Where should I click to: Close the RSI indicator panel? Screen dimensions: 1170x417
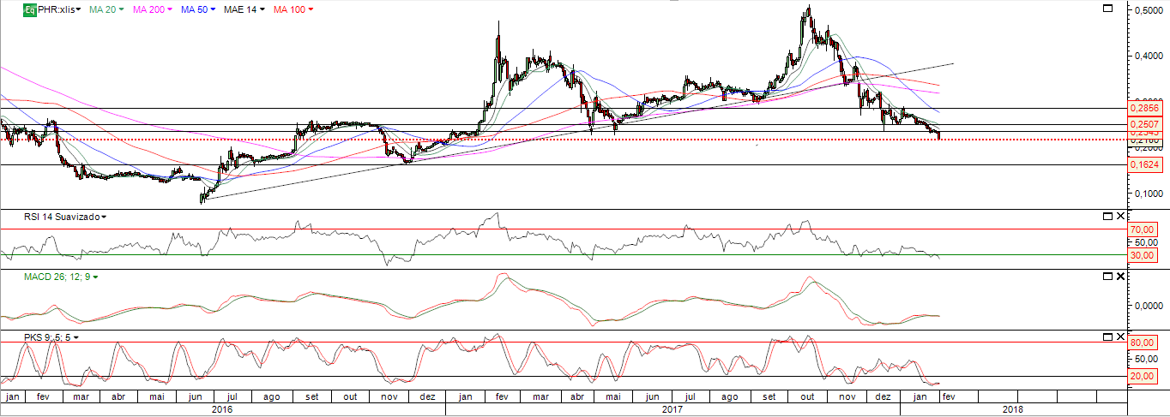(1120, 217)
